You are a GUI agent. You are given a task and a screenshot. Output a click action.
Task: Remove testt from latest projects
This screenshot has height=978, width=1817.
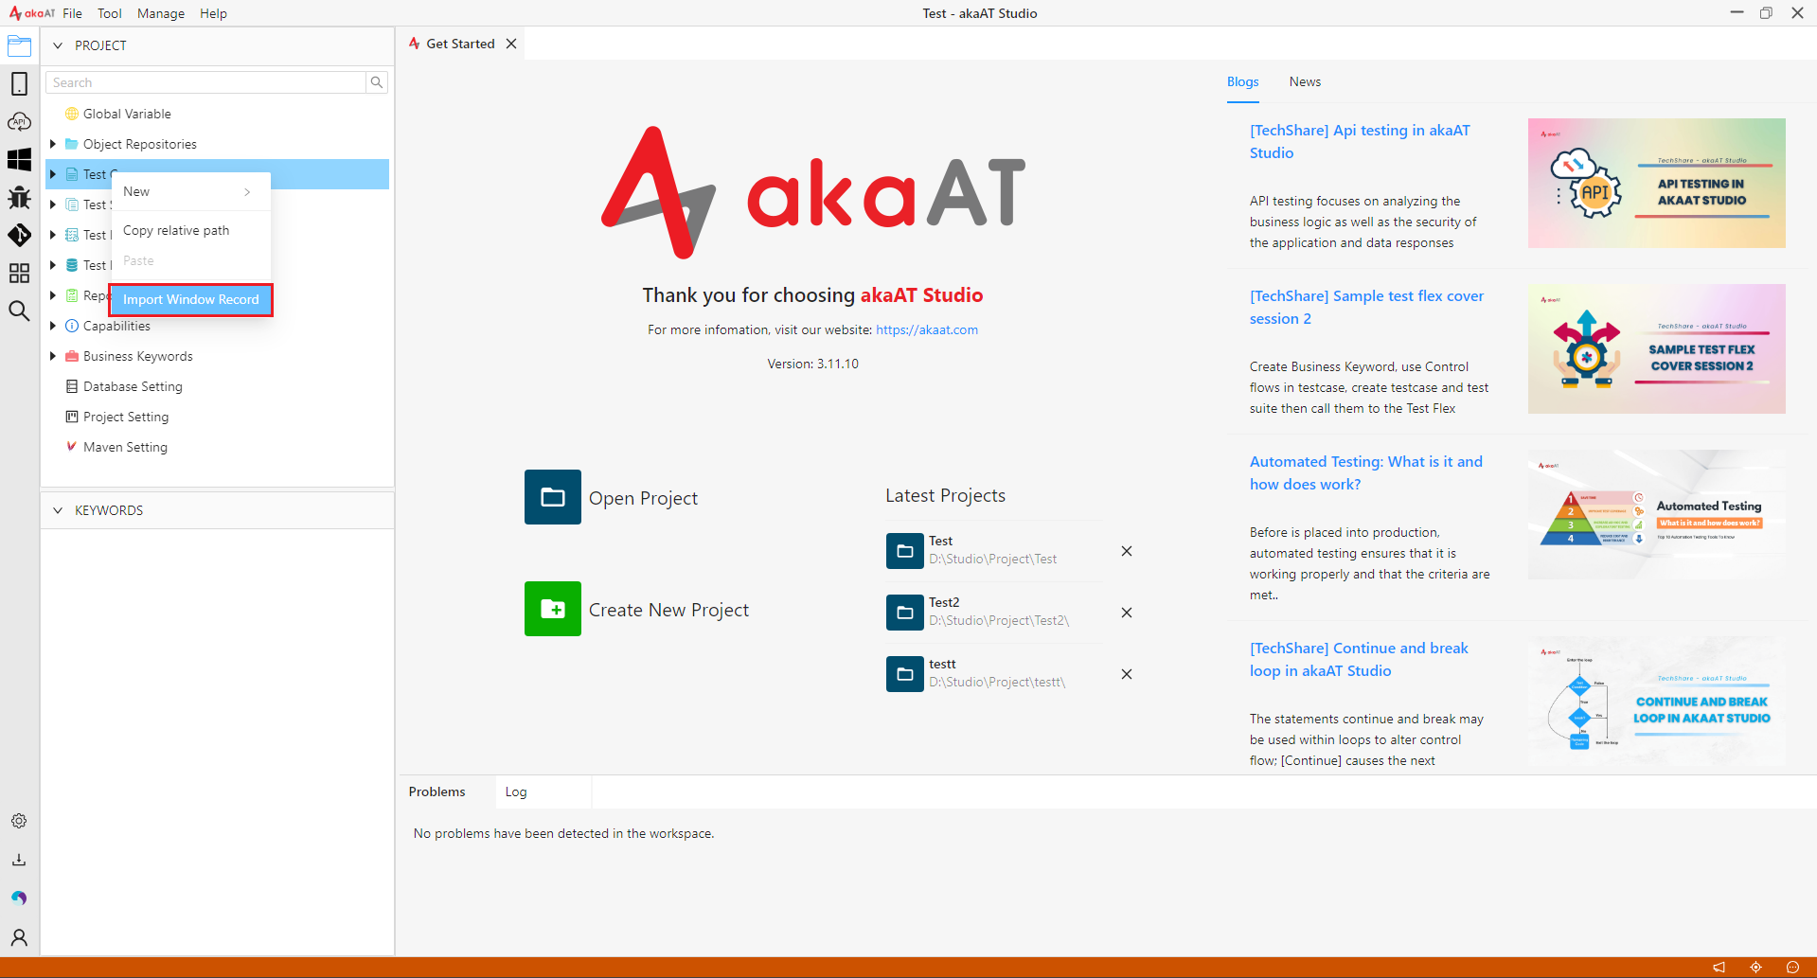(x=1127, y=674)
